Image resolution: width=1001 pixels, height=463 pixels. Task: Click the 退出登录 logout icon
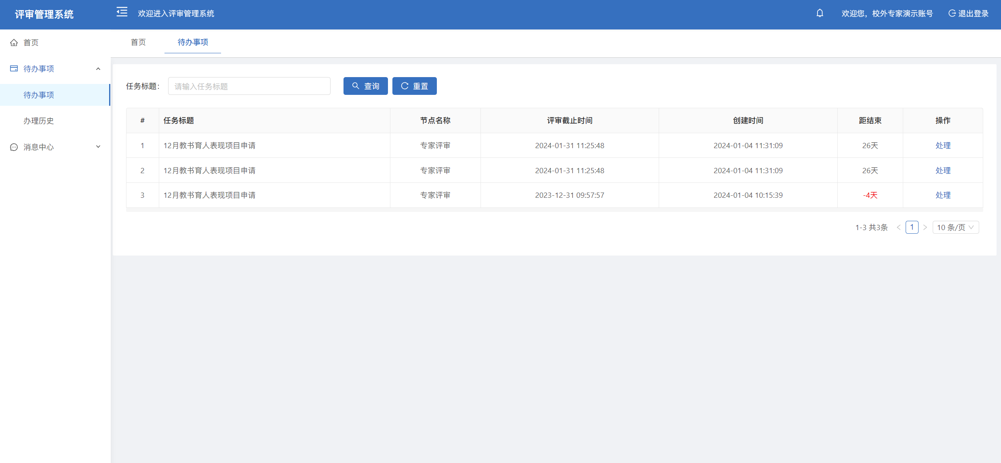(x=952, y=13)
